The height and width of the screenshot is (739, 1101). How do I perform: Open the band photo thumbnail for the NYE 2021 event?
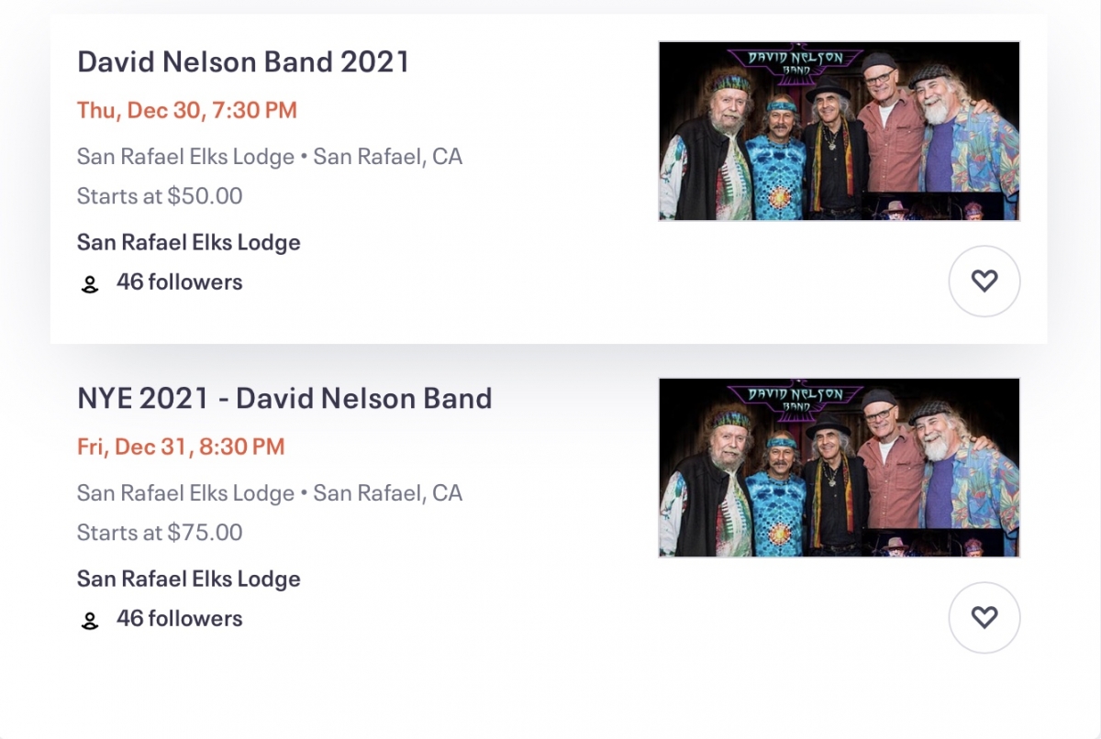tap(839, 468)
